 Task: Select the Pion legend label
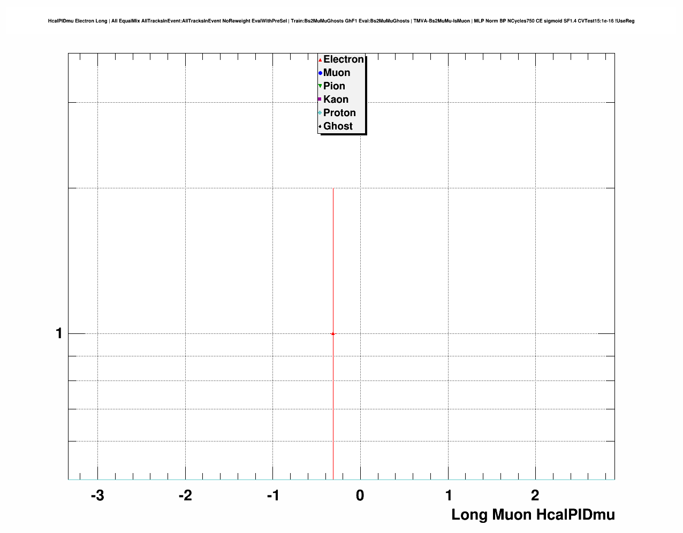click(x=334, y=86)
